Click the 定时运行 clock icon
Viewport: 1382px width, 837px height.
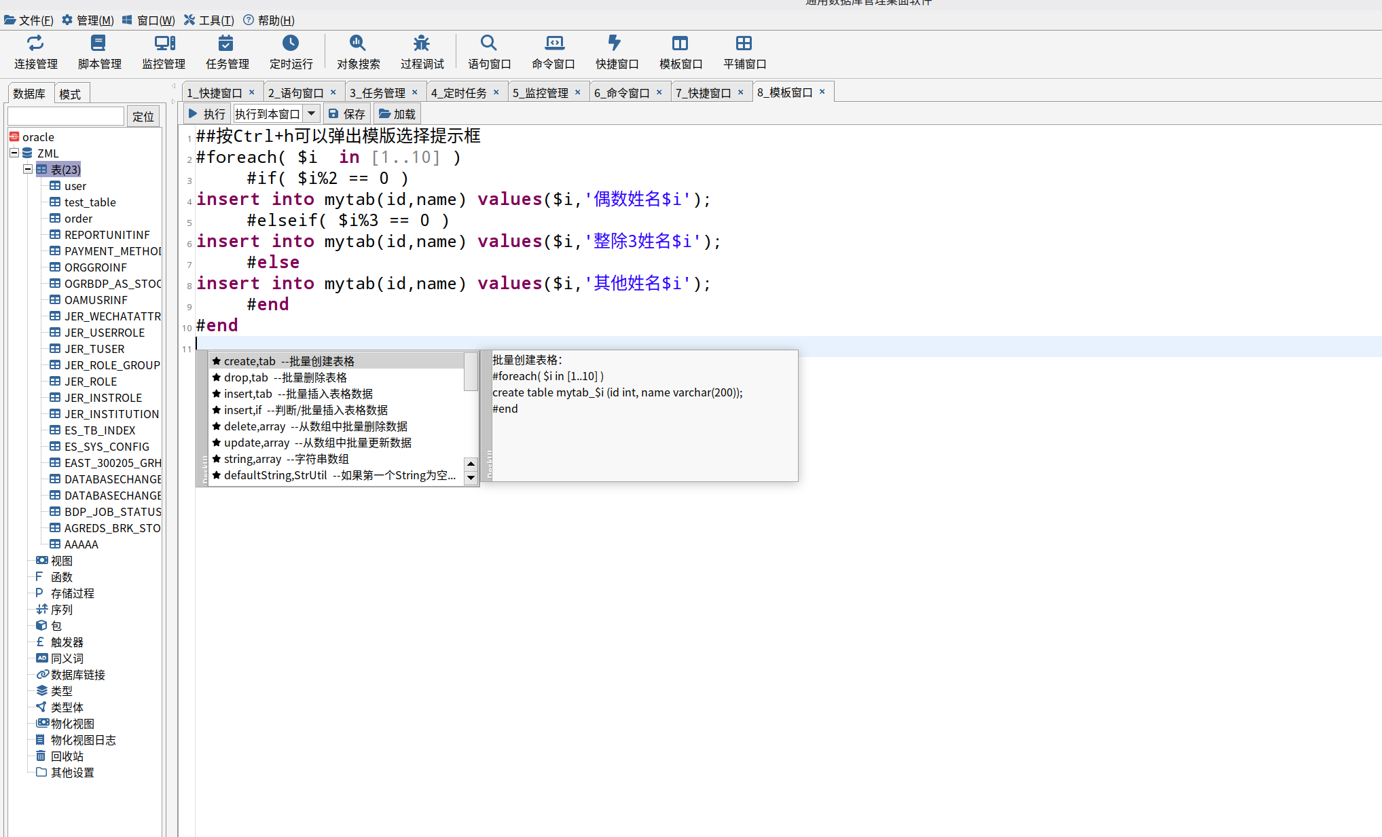click(291, 43)
